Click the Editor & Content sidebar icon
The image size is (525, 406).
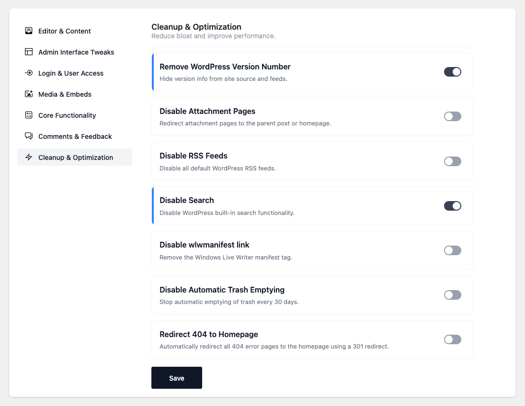[x=29, y=31]
